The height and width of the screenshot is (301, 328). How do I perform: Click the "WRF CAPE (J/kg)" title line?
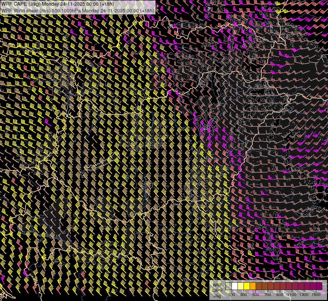tap(58, 4)
